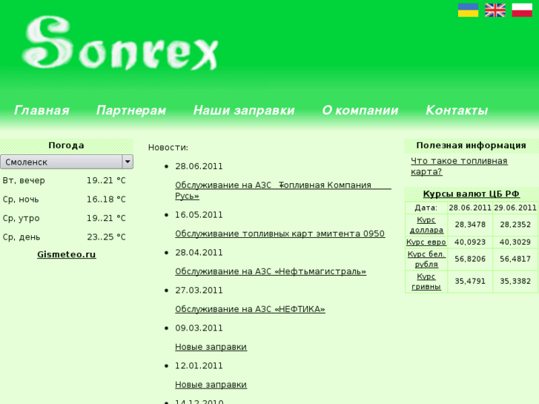Viewport: 539px width, 404px height.
Task: Open the Главная menu item
Action: tap(42, 110)
